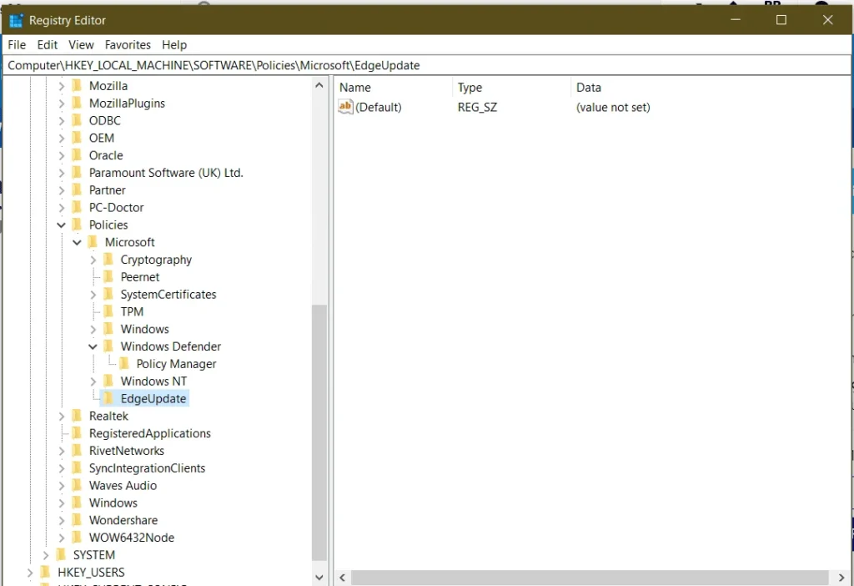Expand the Paramount Software (UK) Ltd. key
This screenshot has height=586, width=854.
click(x=61, y=174)
